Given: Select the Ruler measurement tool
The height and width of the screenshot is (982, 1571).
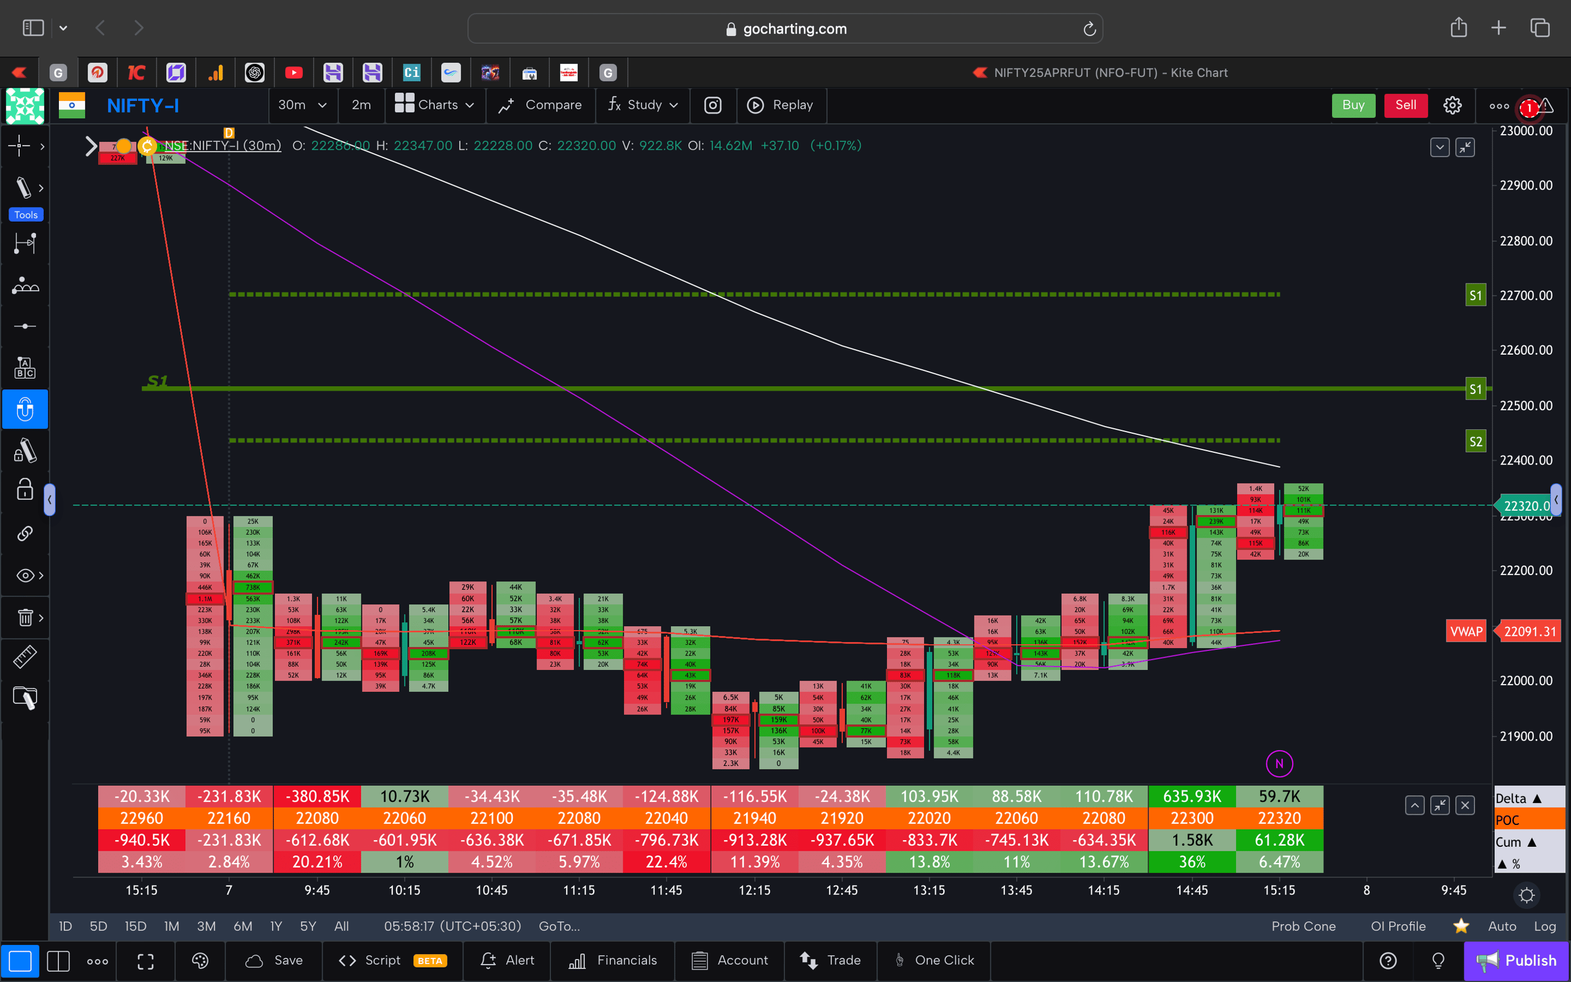Looking at the screenshot, I should [x=25, y=657].
